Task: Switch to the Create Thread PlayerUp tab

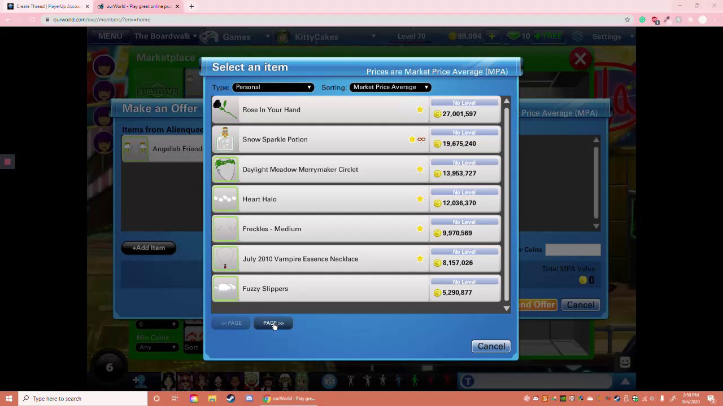Action: (x=48, y=6)
